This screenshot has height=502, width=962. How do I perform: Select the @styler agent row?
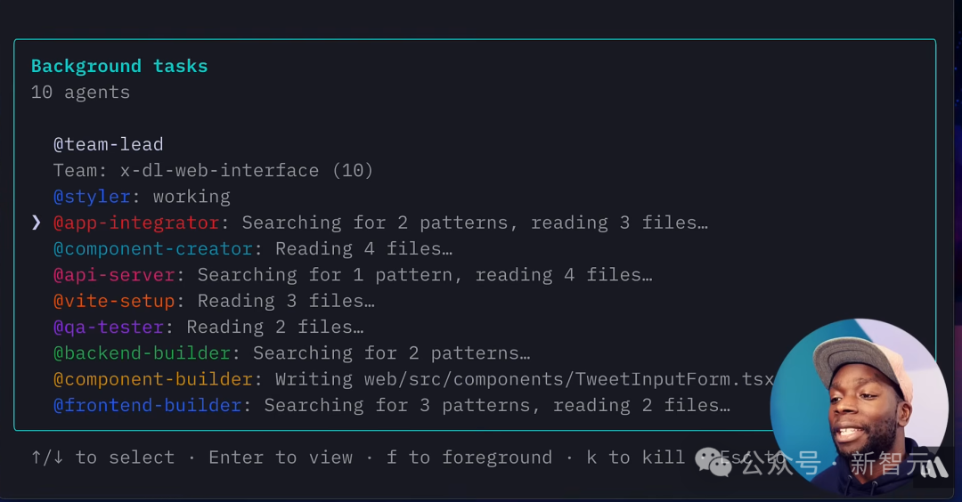point(142,197)
